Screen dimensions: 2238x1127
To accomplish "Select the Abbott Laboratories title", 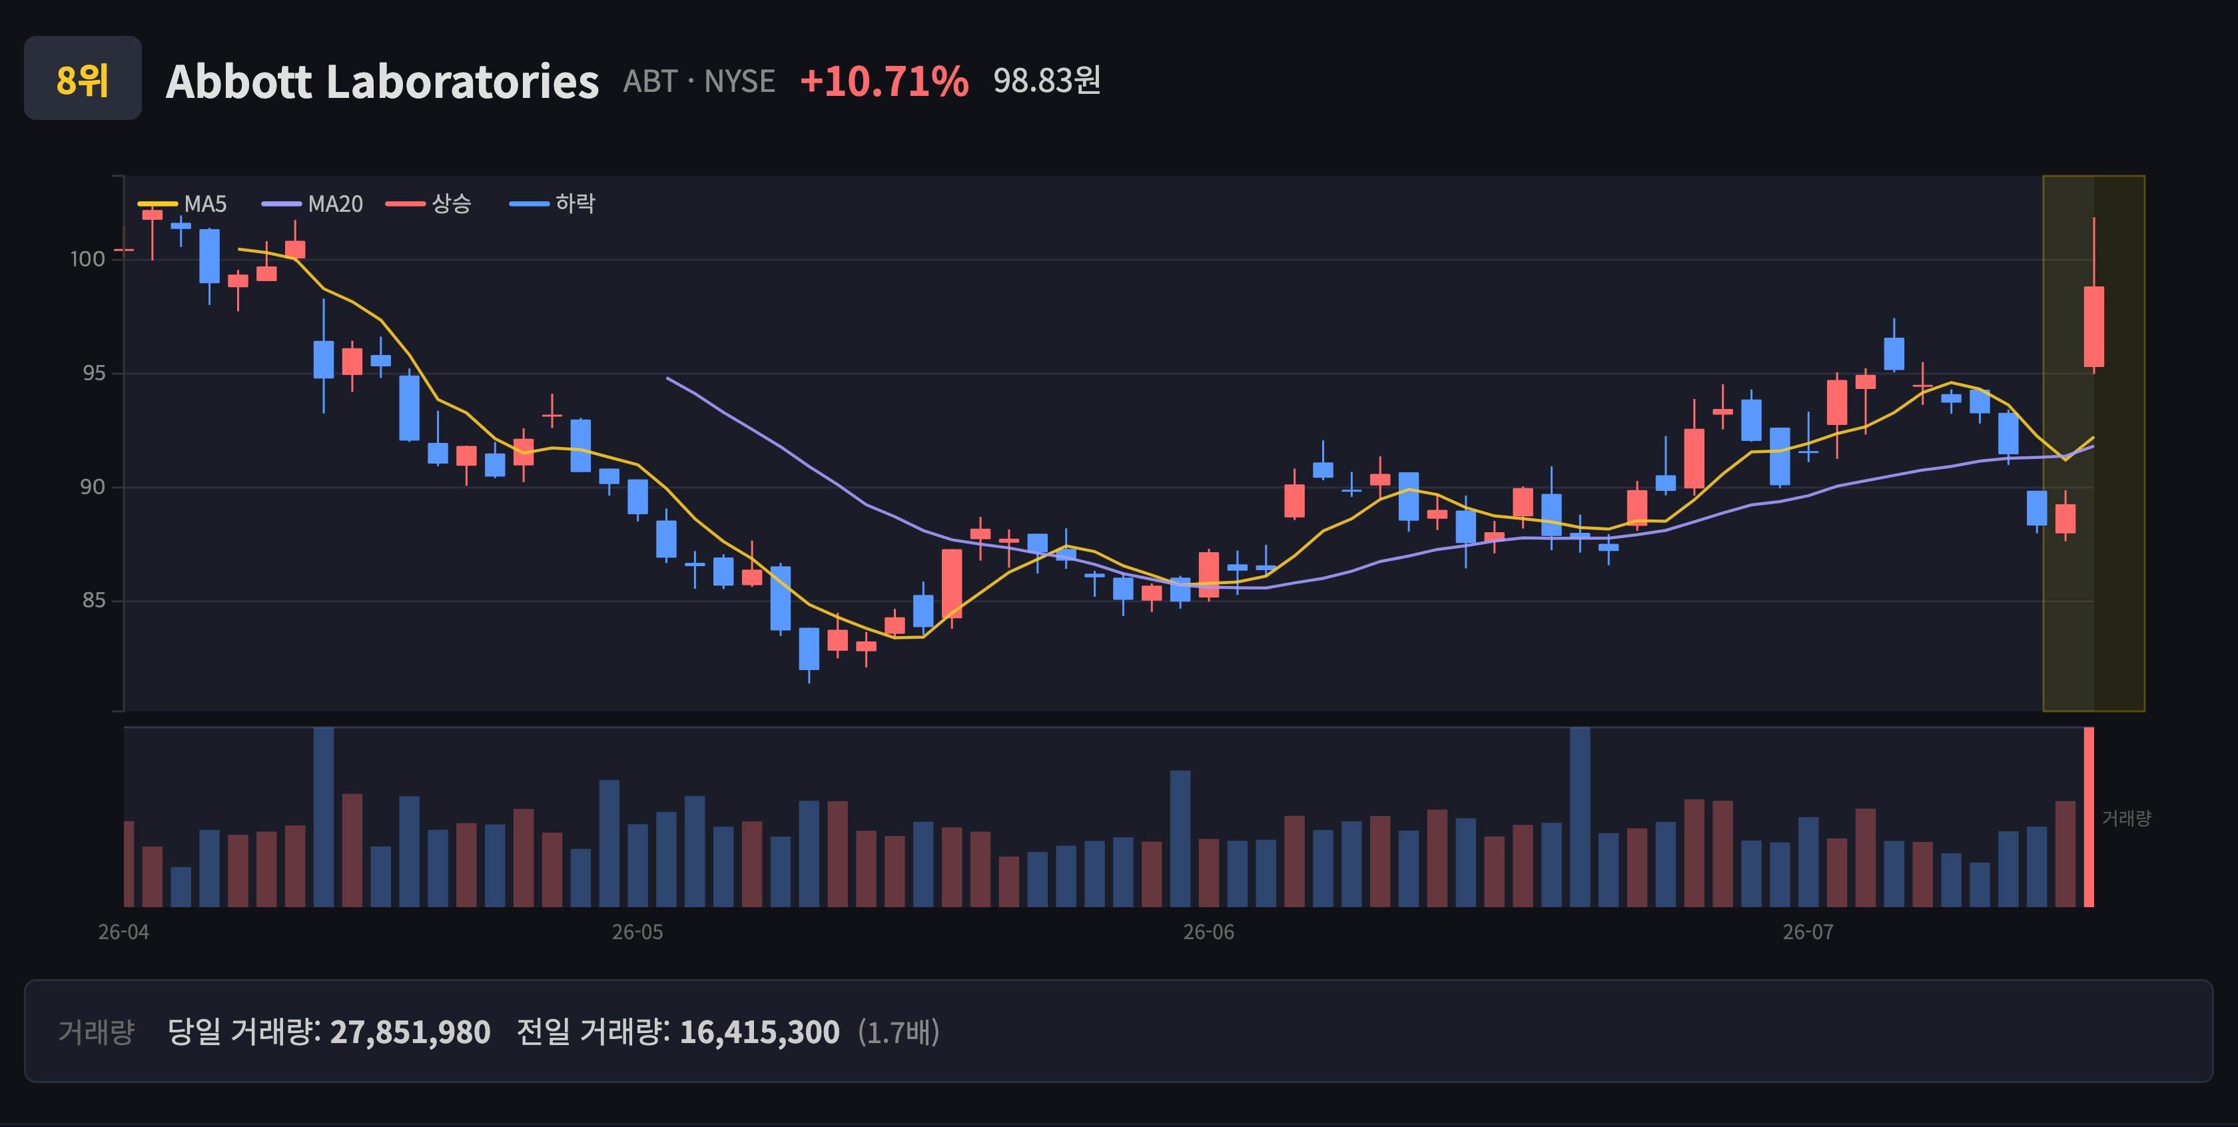I will [x=382, y=82].
